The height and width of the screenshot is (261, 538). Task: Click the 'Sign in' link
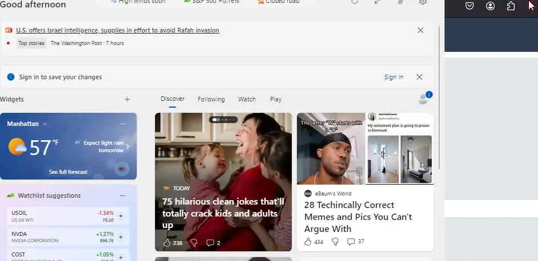tap(394, 77)
